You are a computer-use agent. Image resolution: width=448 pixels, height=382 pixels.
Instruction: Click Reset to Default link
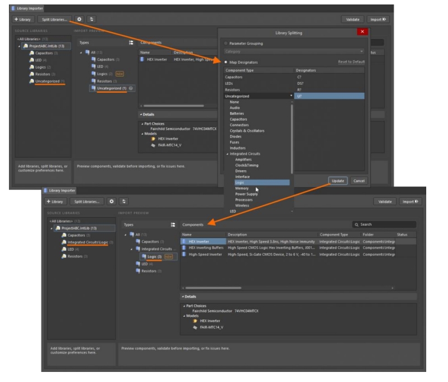[351, 62]
